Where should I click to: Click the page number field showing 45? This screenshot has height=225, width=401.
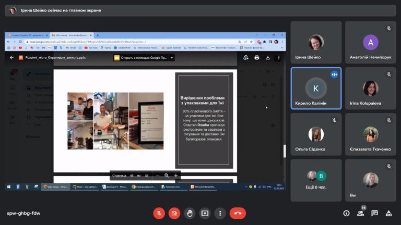tap(132, 176)
